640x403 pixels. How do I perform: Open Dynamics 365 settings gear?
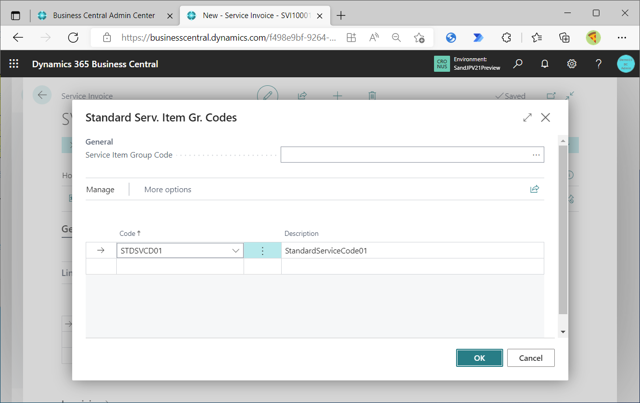(571, 64)
